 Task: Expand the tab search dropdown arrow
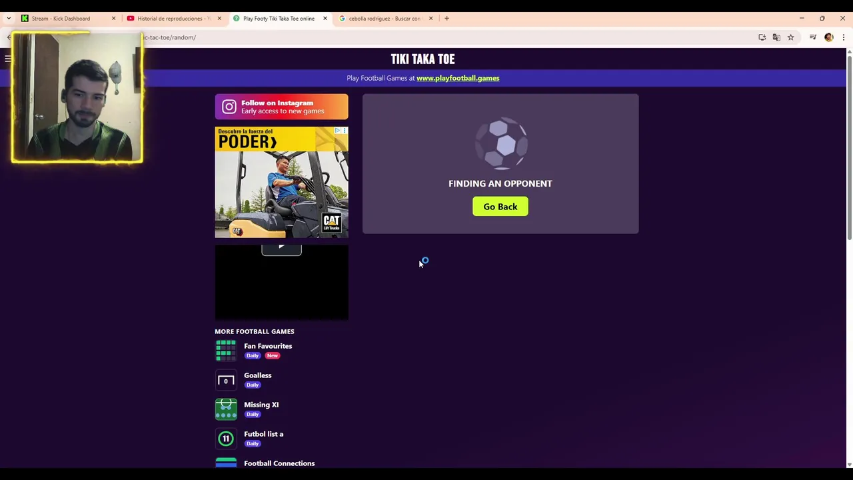pyautogui.click(x=8, y=19)
